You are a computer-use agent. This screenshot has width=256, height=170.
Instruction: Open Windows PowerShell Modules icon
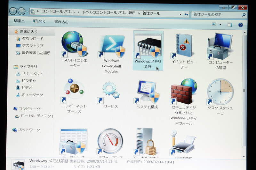pyautogui.click(x=112, y=46)
